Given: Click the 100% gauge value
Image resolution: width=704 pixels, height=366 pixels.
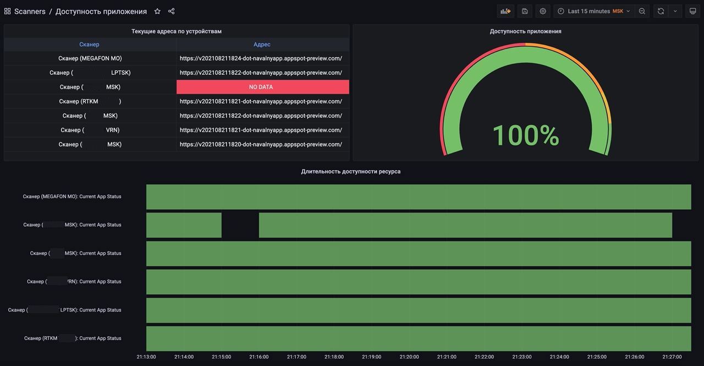Looking at the screenshot, I should 526,135.
